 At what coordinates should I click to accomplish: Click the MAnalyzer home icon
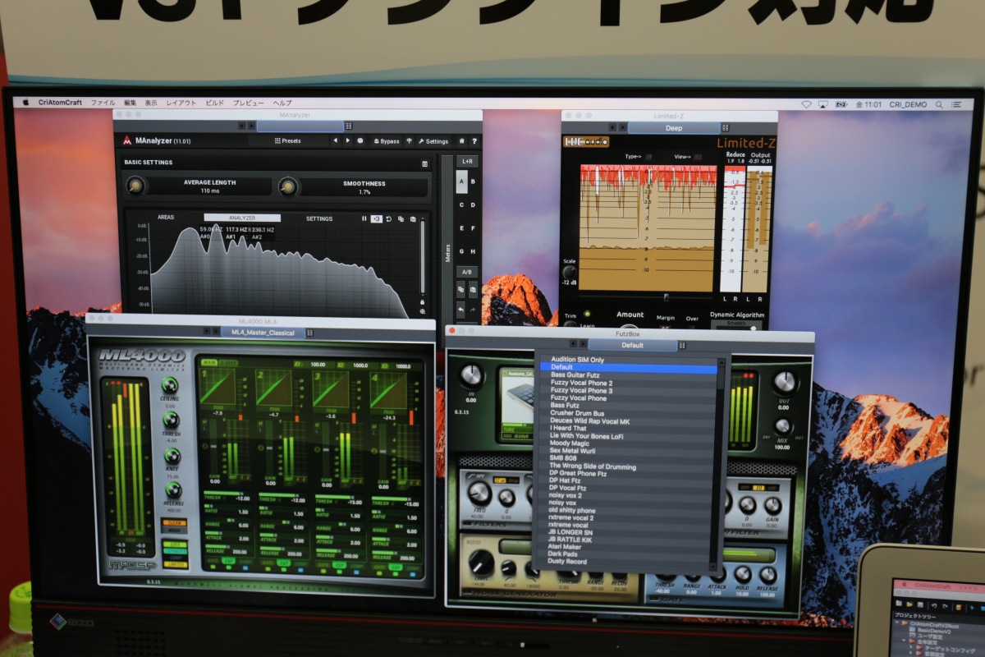[461, 141]
